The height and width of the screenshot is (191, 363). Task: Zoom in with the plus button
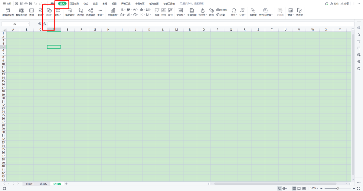coord(354,188)
